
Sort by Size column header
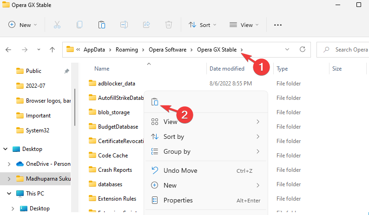click(337, 69)
